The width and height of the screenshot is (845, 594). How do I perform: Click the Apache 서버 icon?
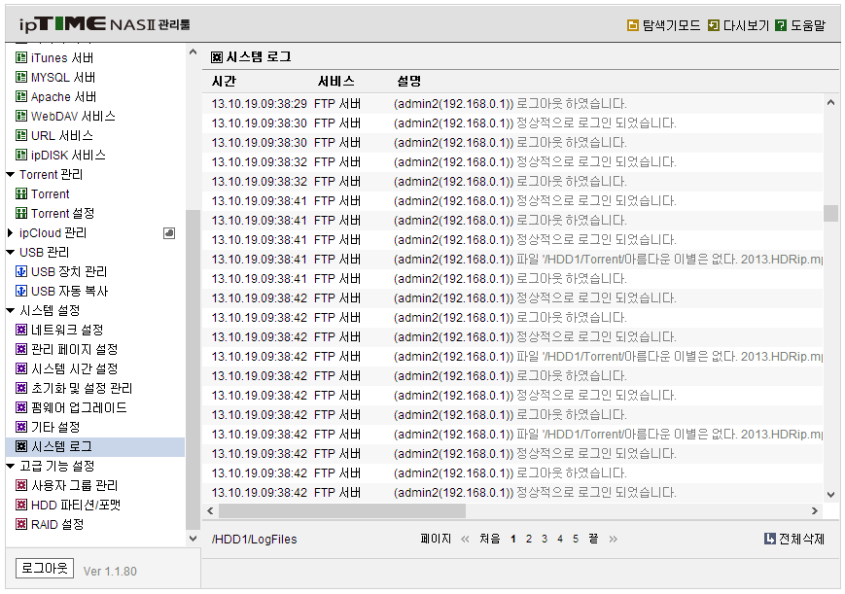21,96
